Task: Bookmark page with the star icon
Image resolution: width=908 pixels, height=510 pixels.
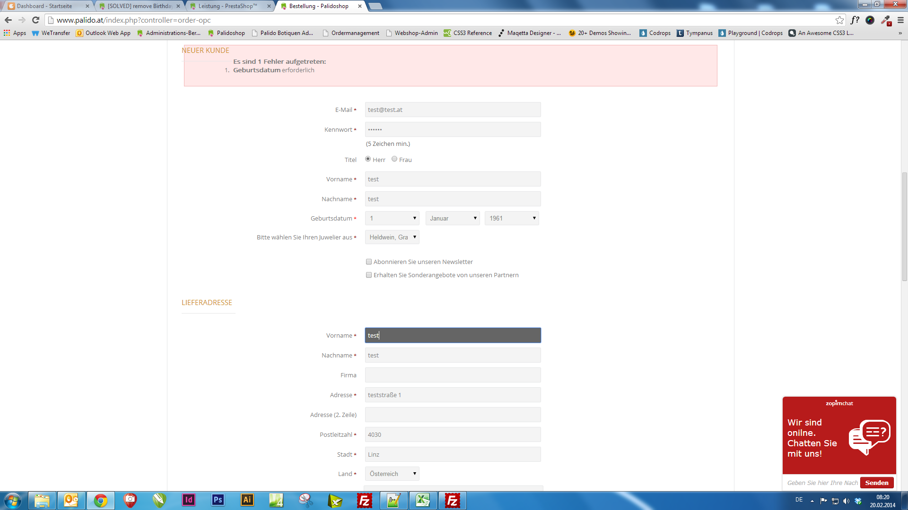Action: [839, 20]
